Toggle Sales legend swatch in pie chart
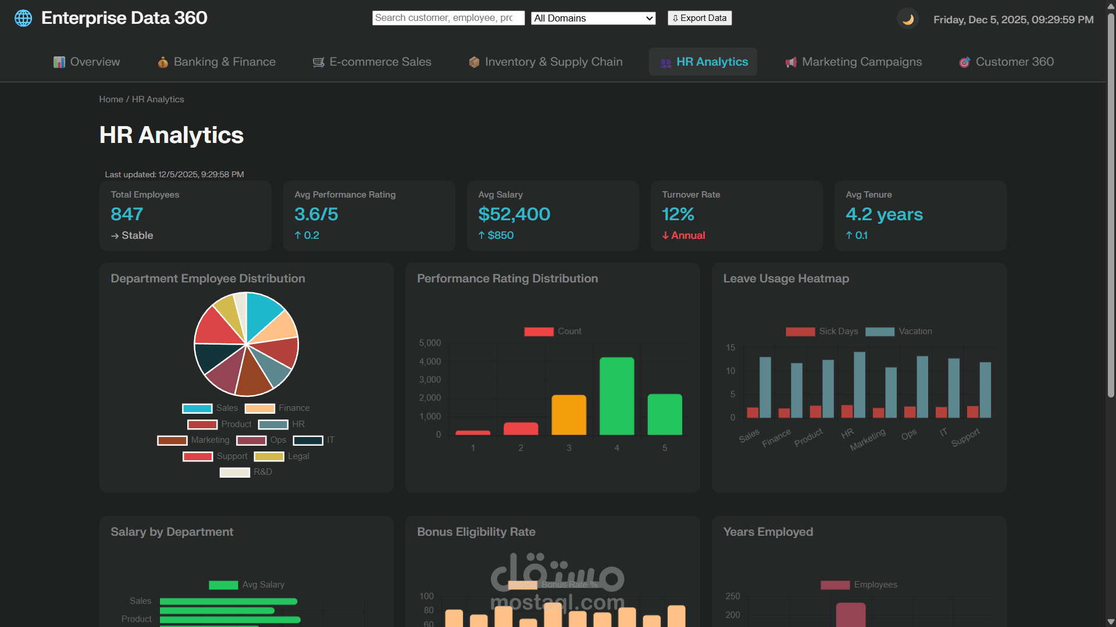 [x=197, y=408]
